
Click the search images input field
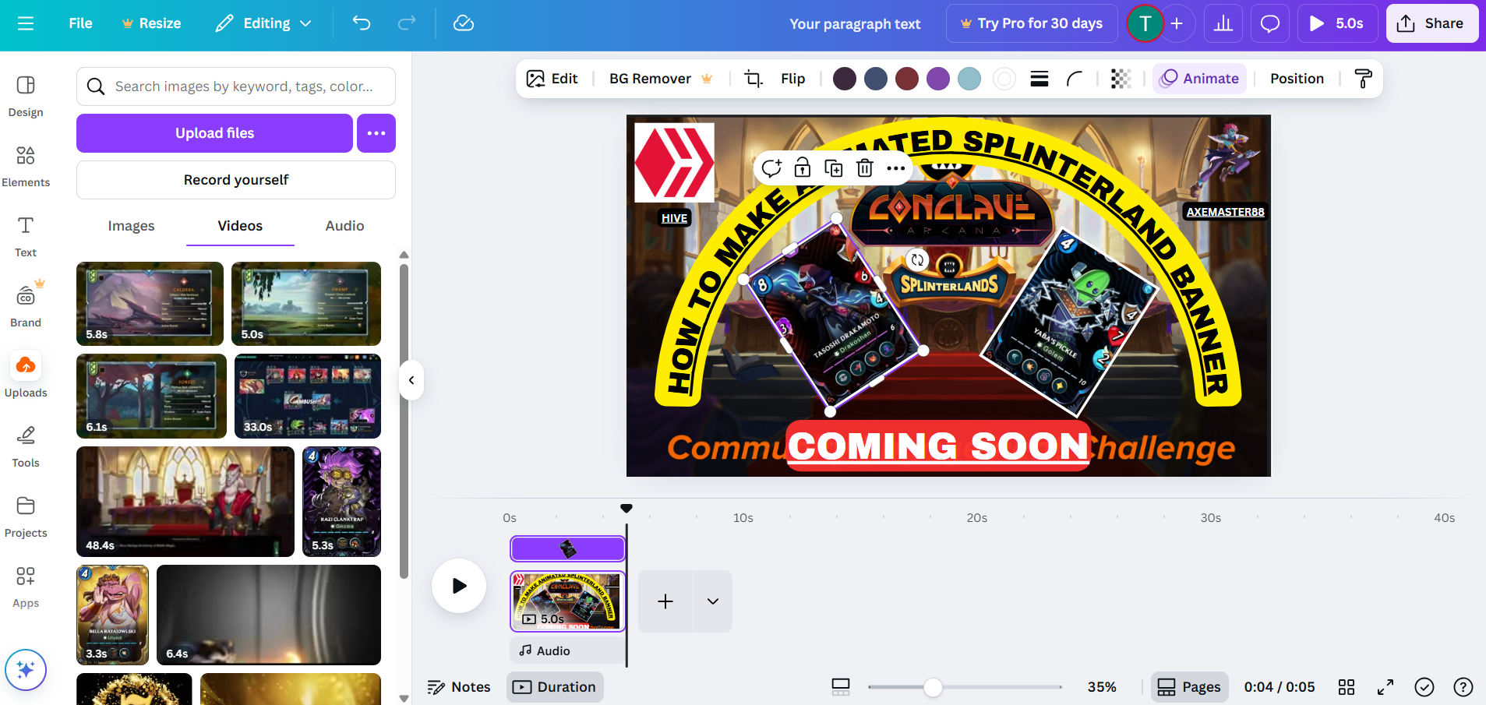[236, 86]
